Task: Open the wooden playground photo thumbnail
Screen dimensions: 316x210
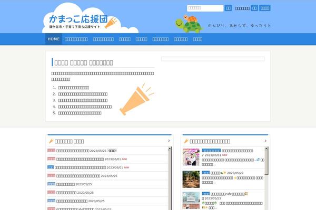Action: (x=191, y=179)
